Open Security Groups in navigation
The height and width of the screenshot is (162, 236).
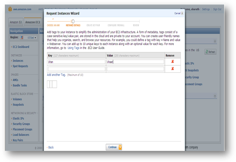(x=21, y=124)
